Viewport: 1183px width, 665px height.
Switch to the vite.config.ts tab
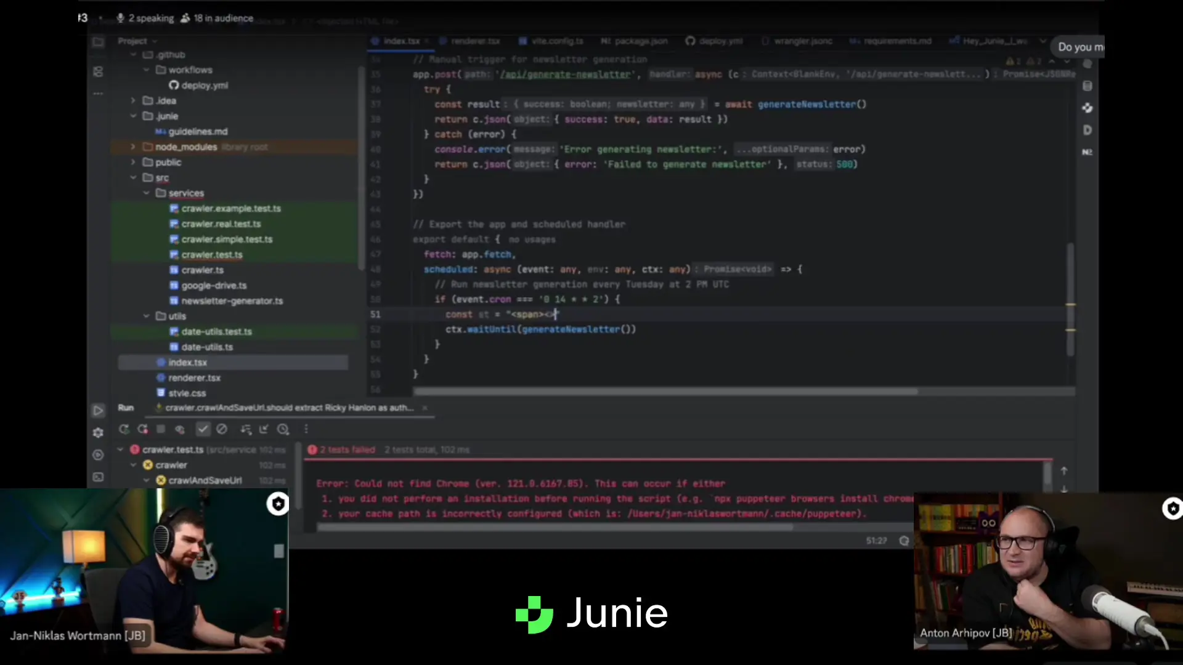pos(551,41)
